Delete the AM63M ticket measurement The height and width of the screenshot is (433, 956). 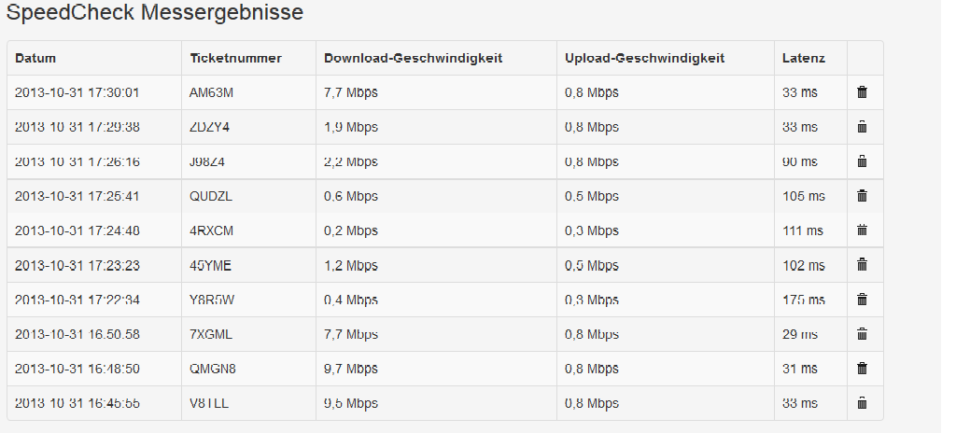[862, 92]
